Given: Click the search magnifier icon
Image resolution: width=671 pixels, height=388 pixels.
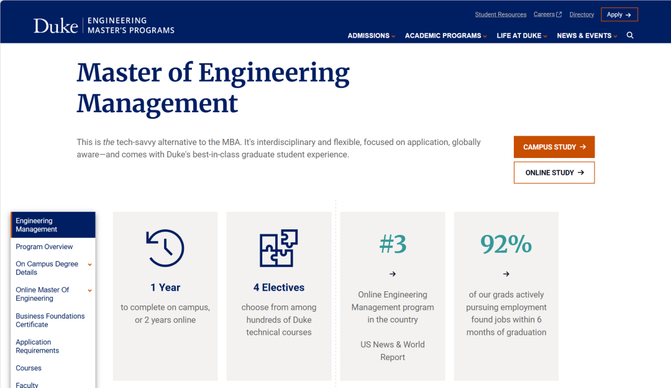Looking at the screenshot, I should pos(630,35).
